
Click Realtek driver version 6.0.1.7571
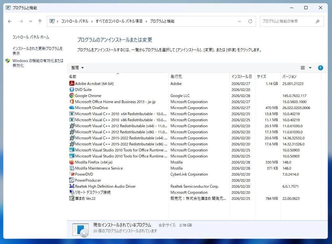tap(290, 186)
